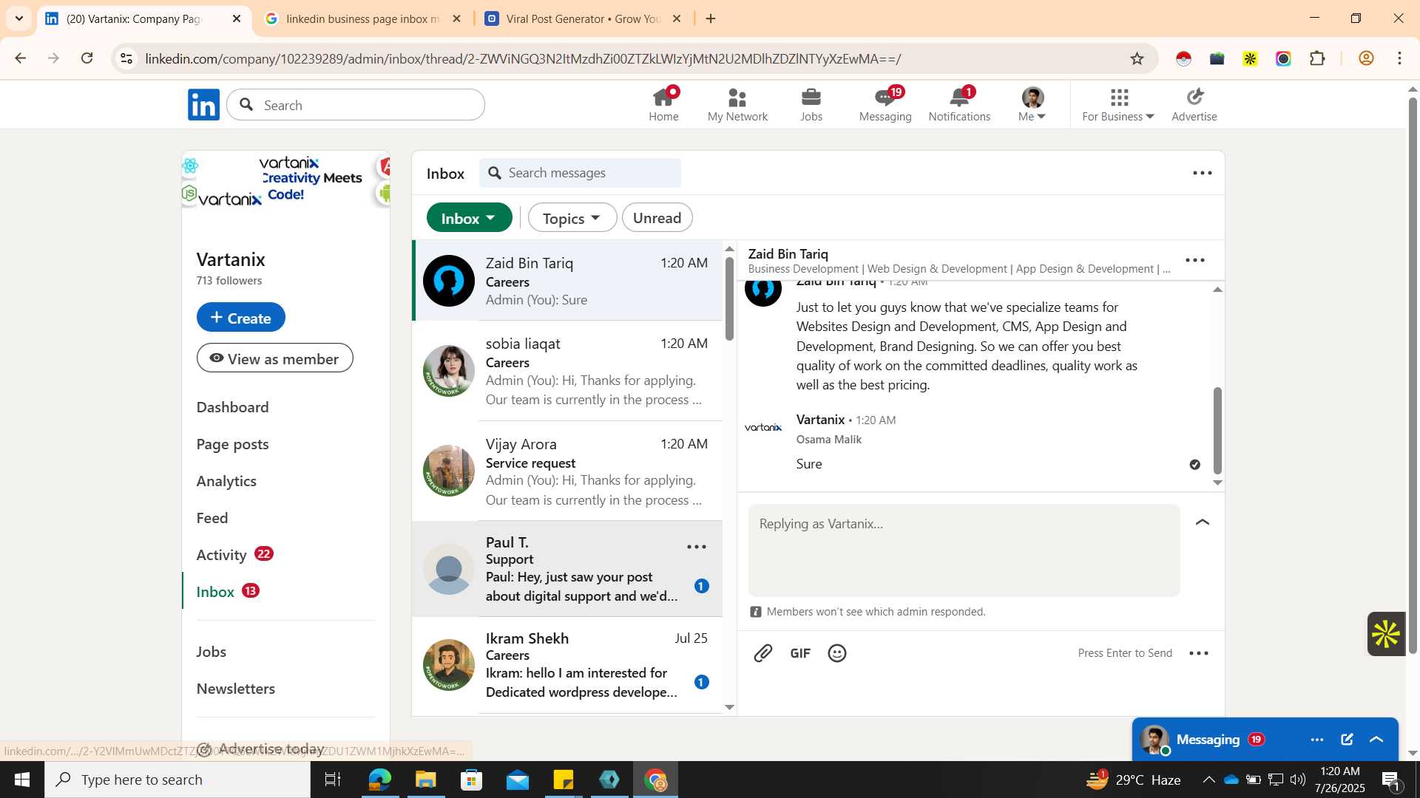Open Paul T. thread options menu
The width and height of the screenshot is (1420, 798).
pos(697,547)
